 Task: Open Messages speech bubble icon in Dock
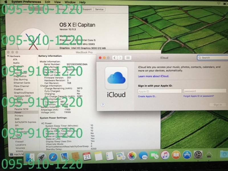coord(143,156)
